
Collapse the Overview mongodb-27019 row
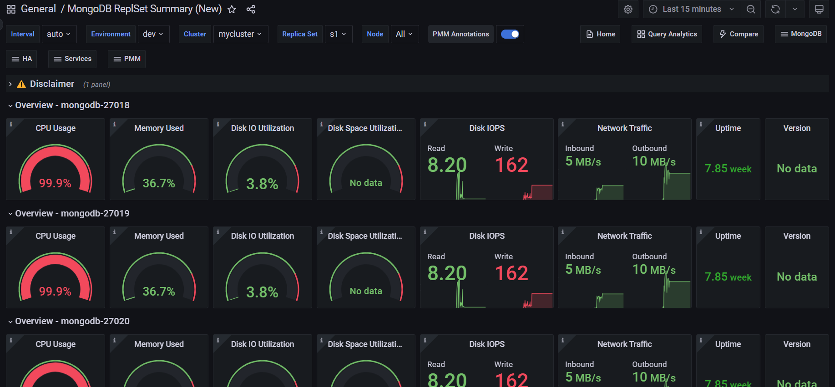point(10,214)
